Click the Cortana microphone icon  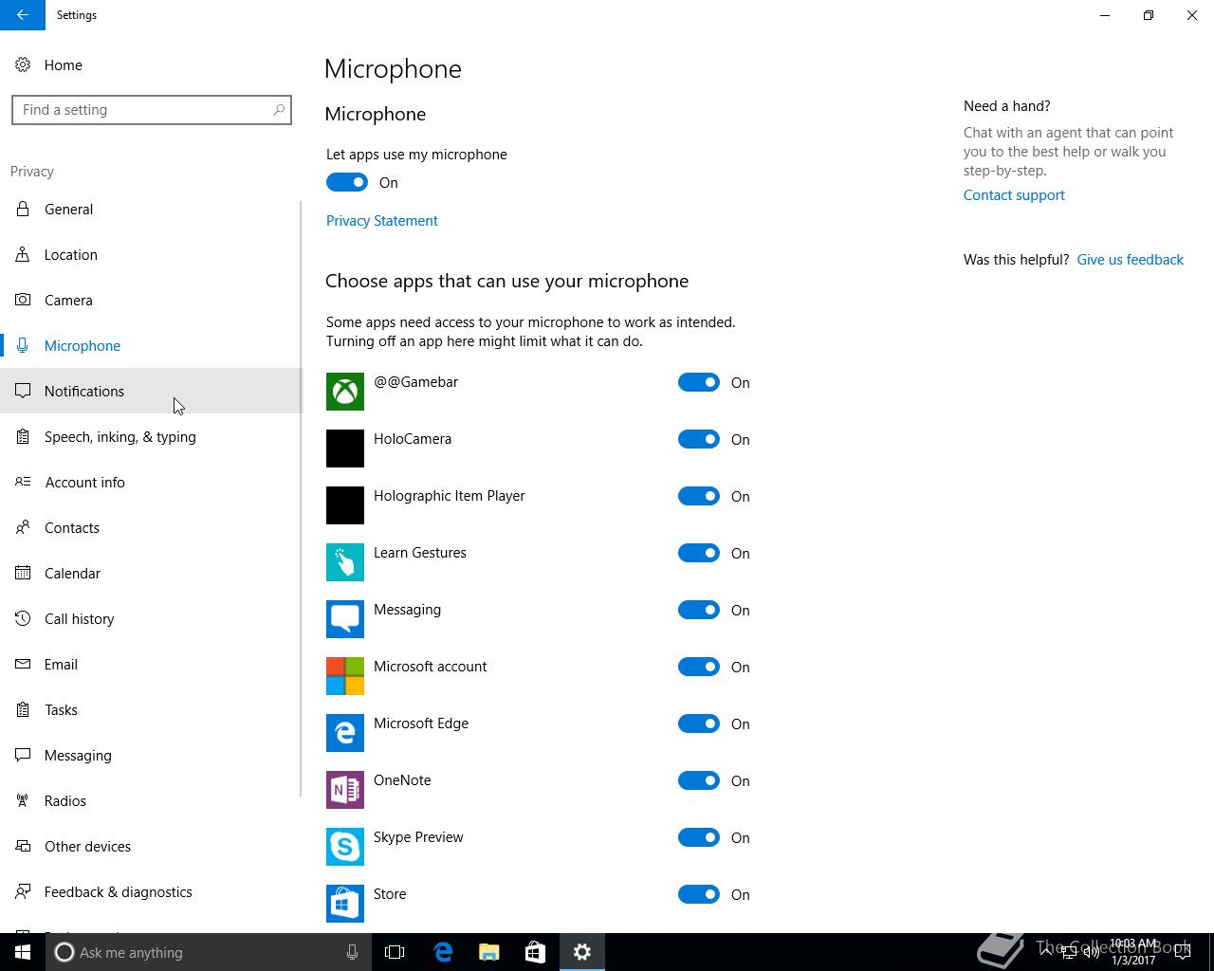point(352,952)
